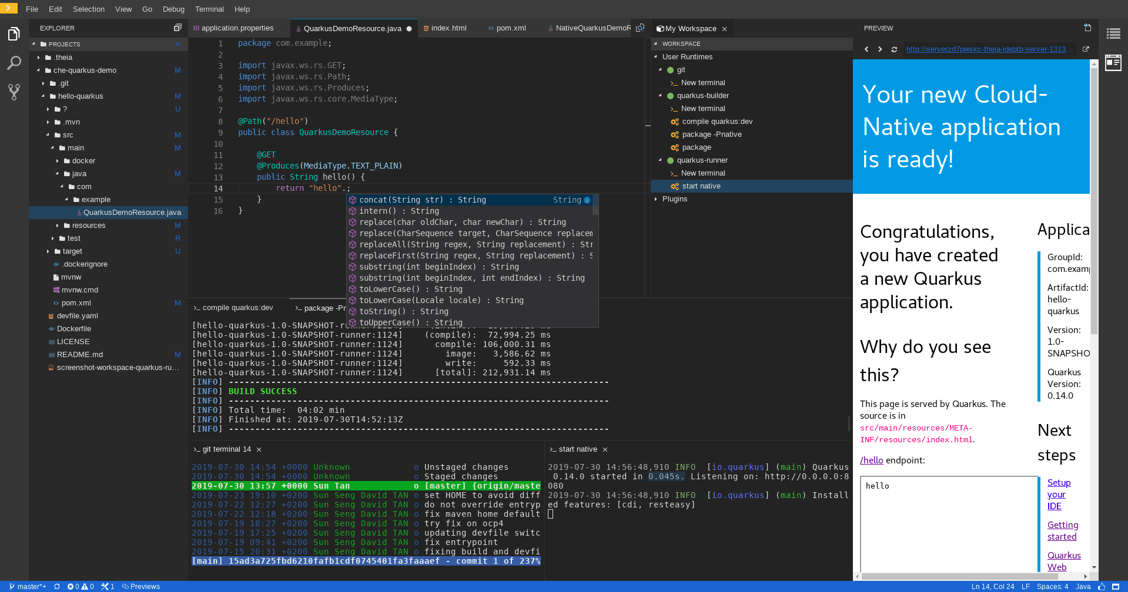Viewport: 1128px width, 592px height.
Task: Toggle the Previews status bar item
Action: pos(141,586)
